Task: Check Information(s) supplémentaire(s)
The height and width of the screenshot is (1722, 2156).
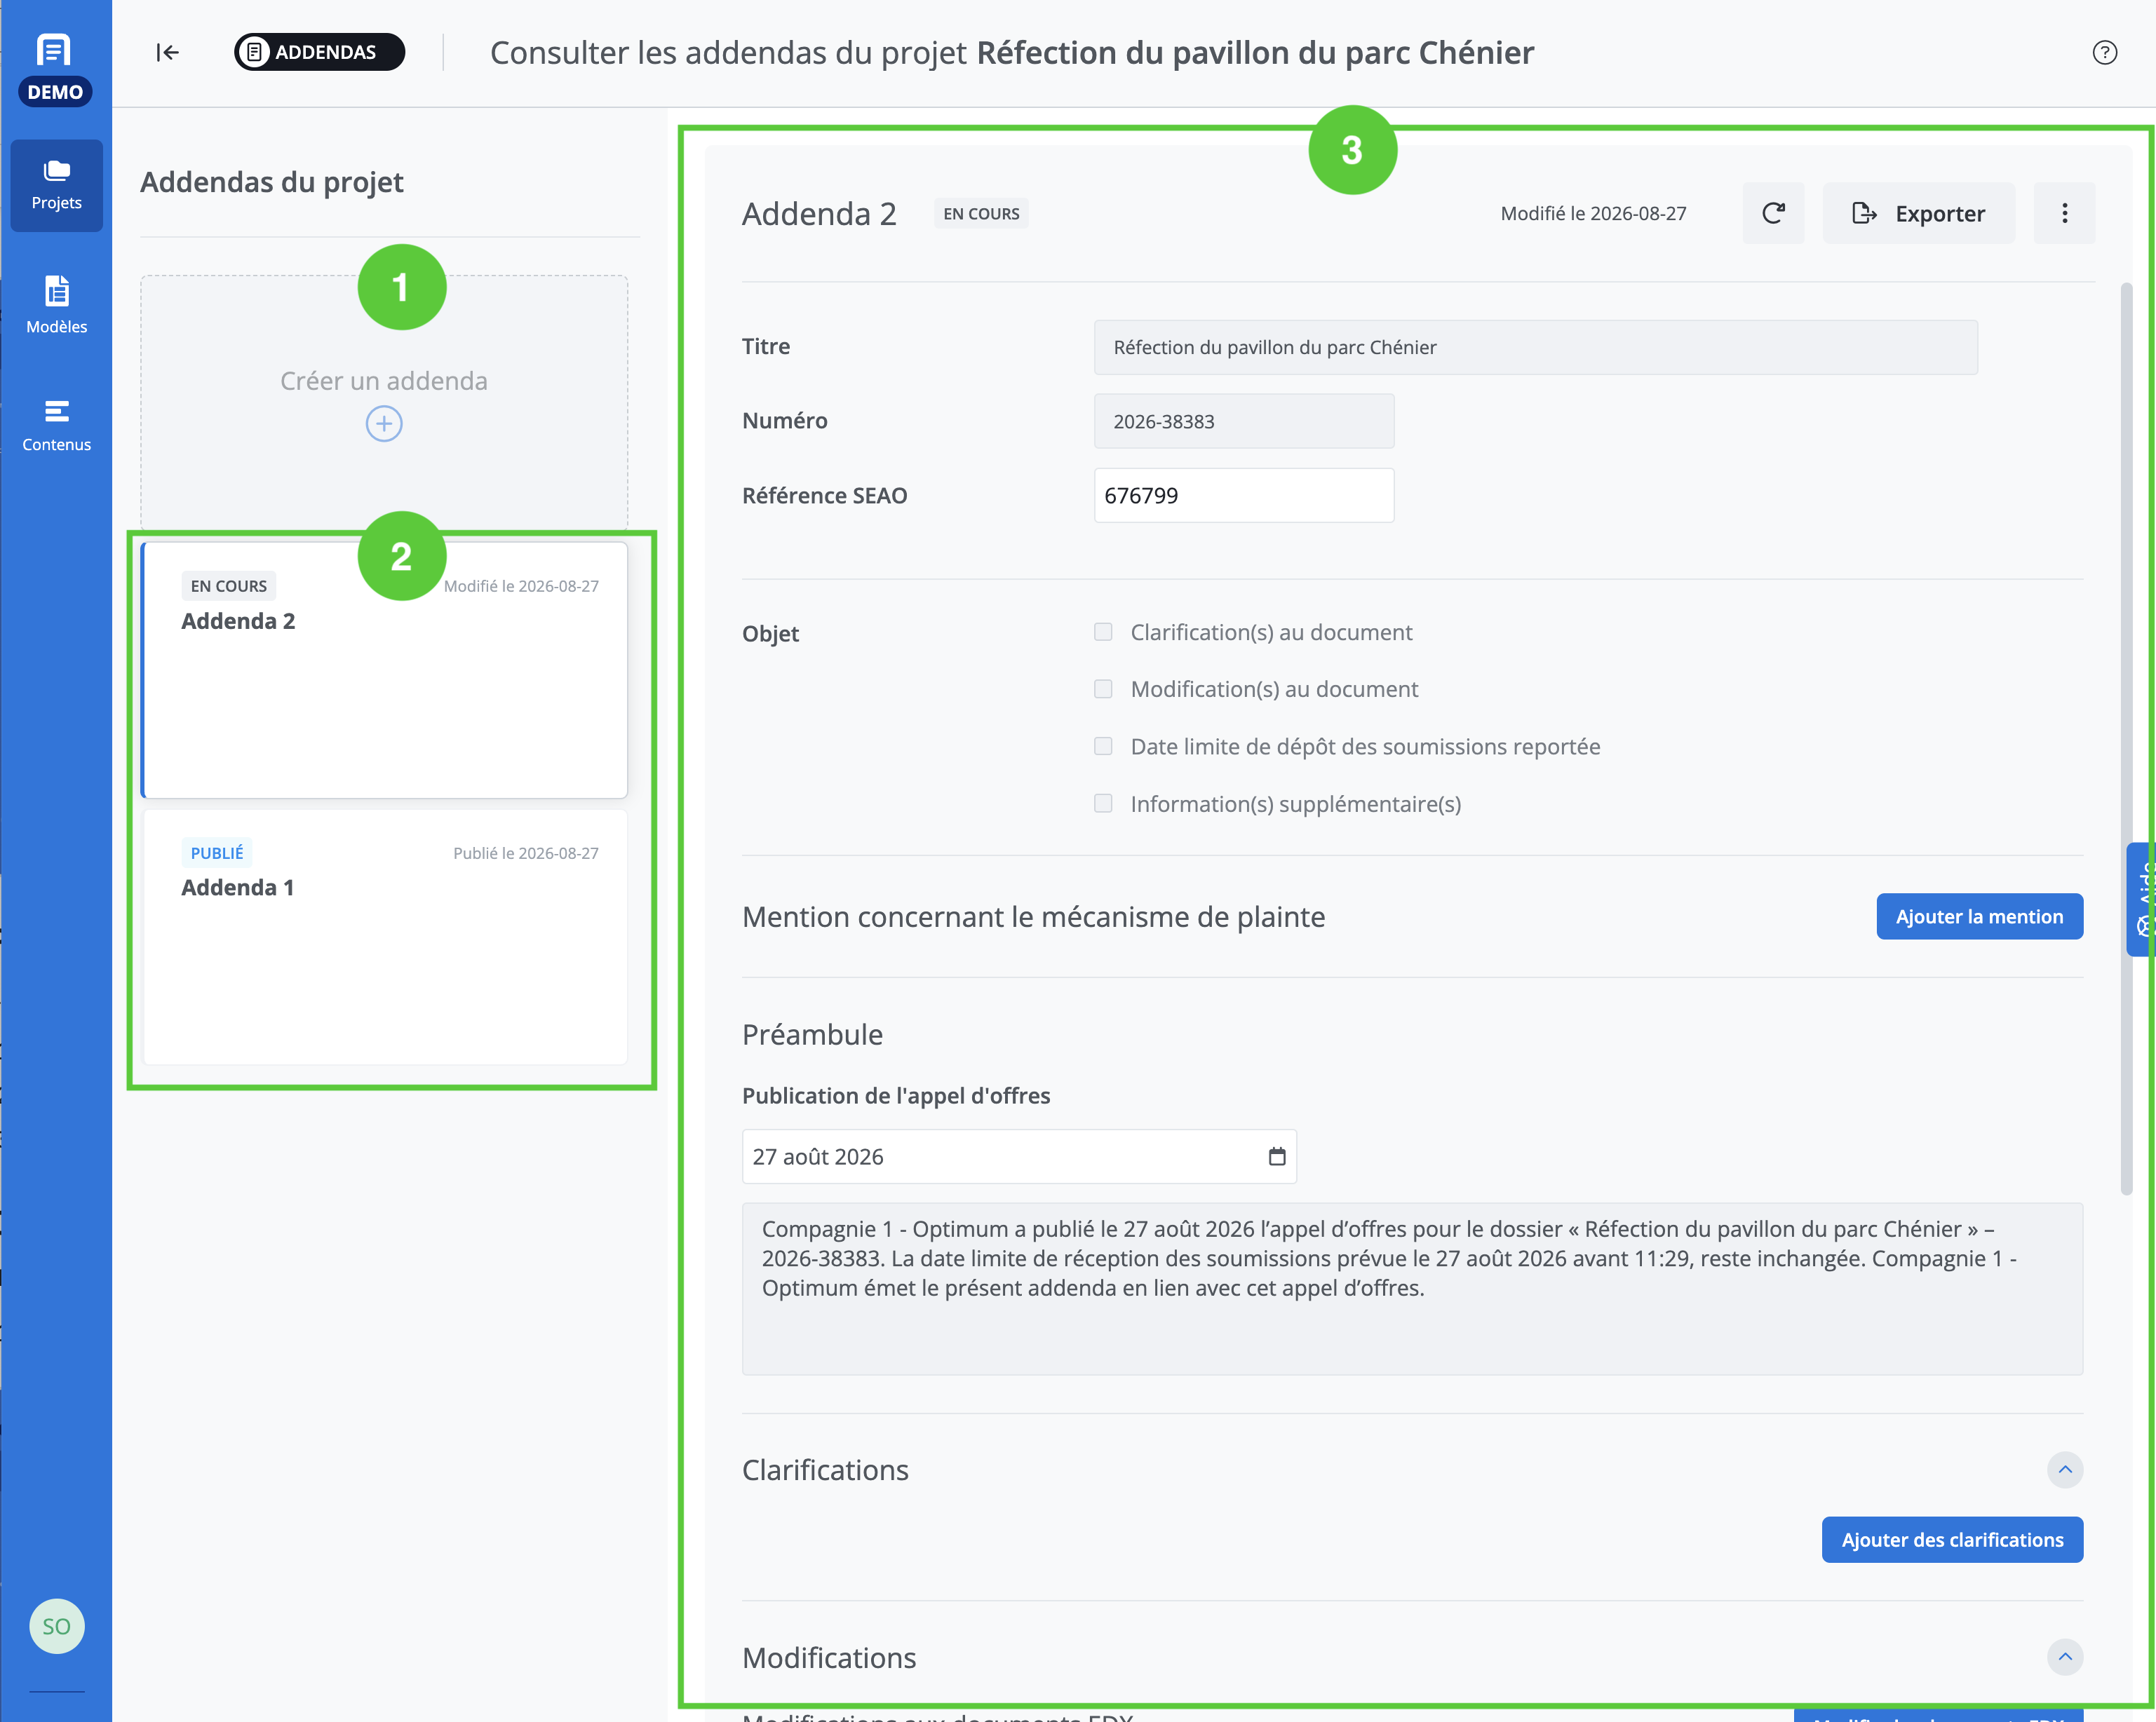Action: (x=1103, y=804)
